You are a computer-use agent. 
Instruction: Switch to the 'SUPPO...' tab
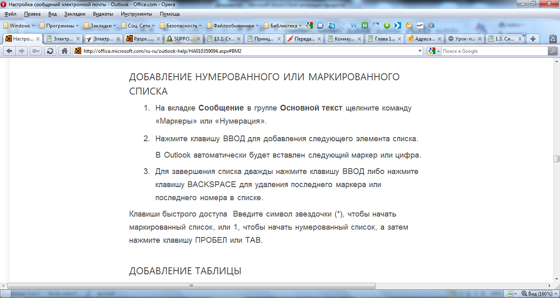pos(183,39)
